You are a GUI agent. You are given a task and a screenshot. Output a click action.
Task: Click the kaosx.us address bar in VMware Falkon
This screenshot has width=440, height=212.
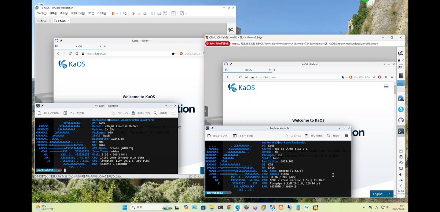(125, 54)
